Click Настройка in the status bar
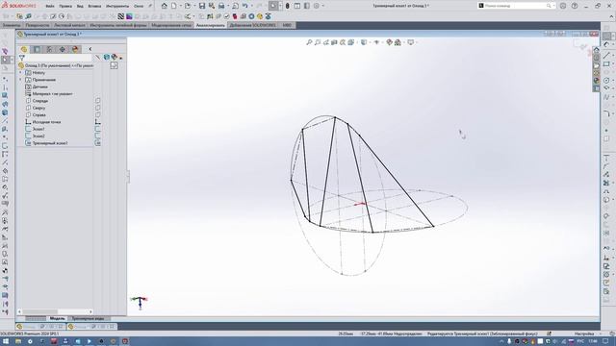 coord(584,334)
